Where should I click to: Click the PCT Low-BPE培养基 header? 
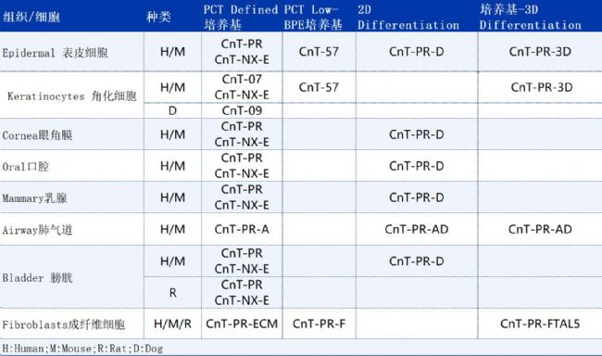pyautogui.click(x=313, y=18)
